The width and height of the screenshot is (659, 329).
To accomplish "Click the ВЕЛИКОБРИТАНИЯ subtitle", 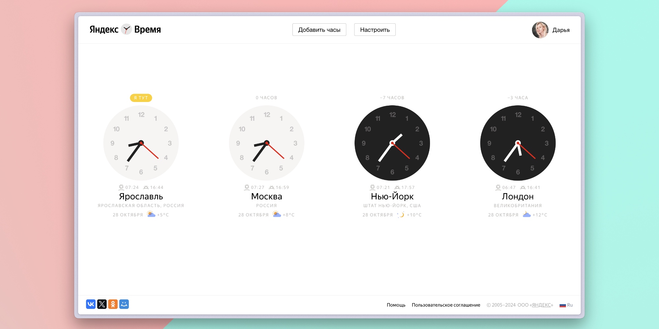I will coord(518,206).
